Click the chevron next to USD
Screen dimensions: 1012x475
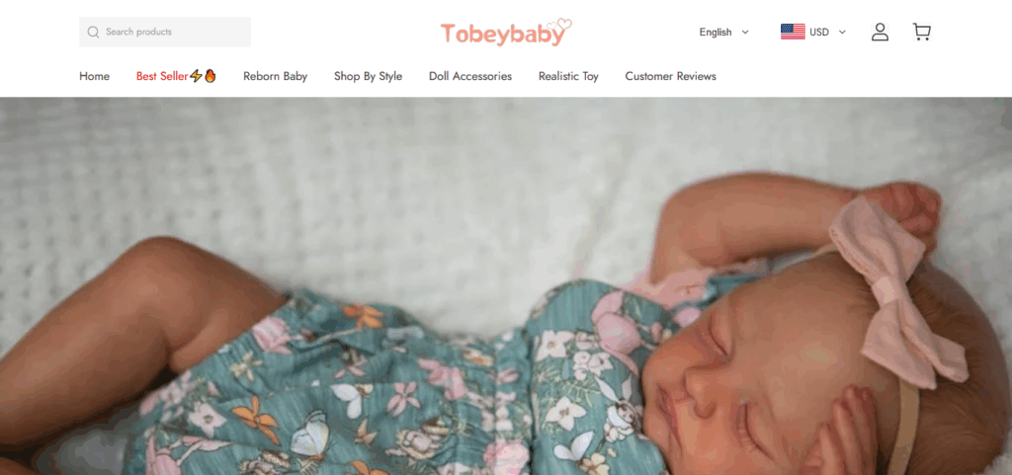(x=842, y=33)
